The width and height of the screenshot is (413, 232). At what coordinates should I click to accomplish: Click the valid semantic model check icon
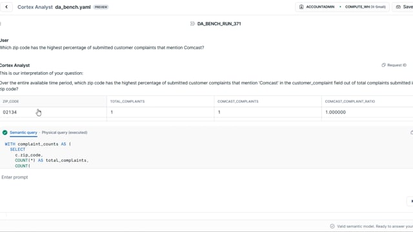point(332,226)
